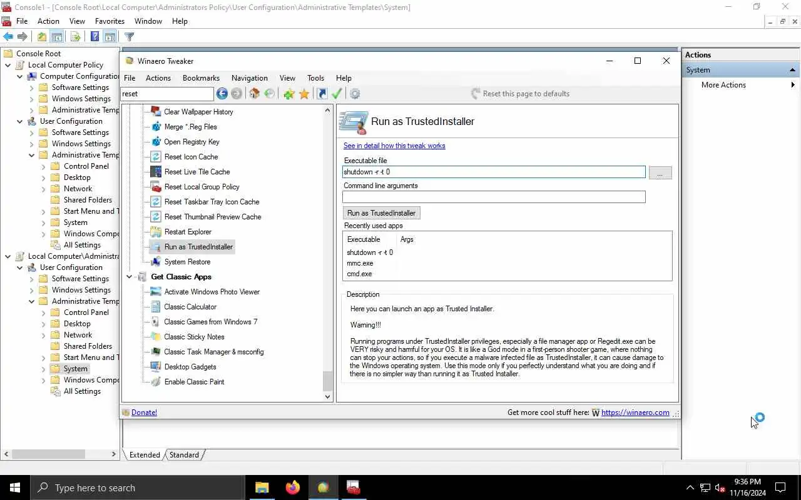
Task: Open the Winaero Tweaker home page icon
Action: pyautogui.click(x=254, y=94)
